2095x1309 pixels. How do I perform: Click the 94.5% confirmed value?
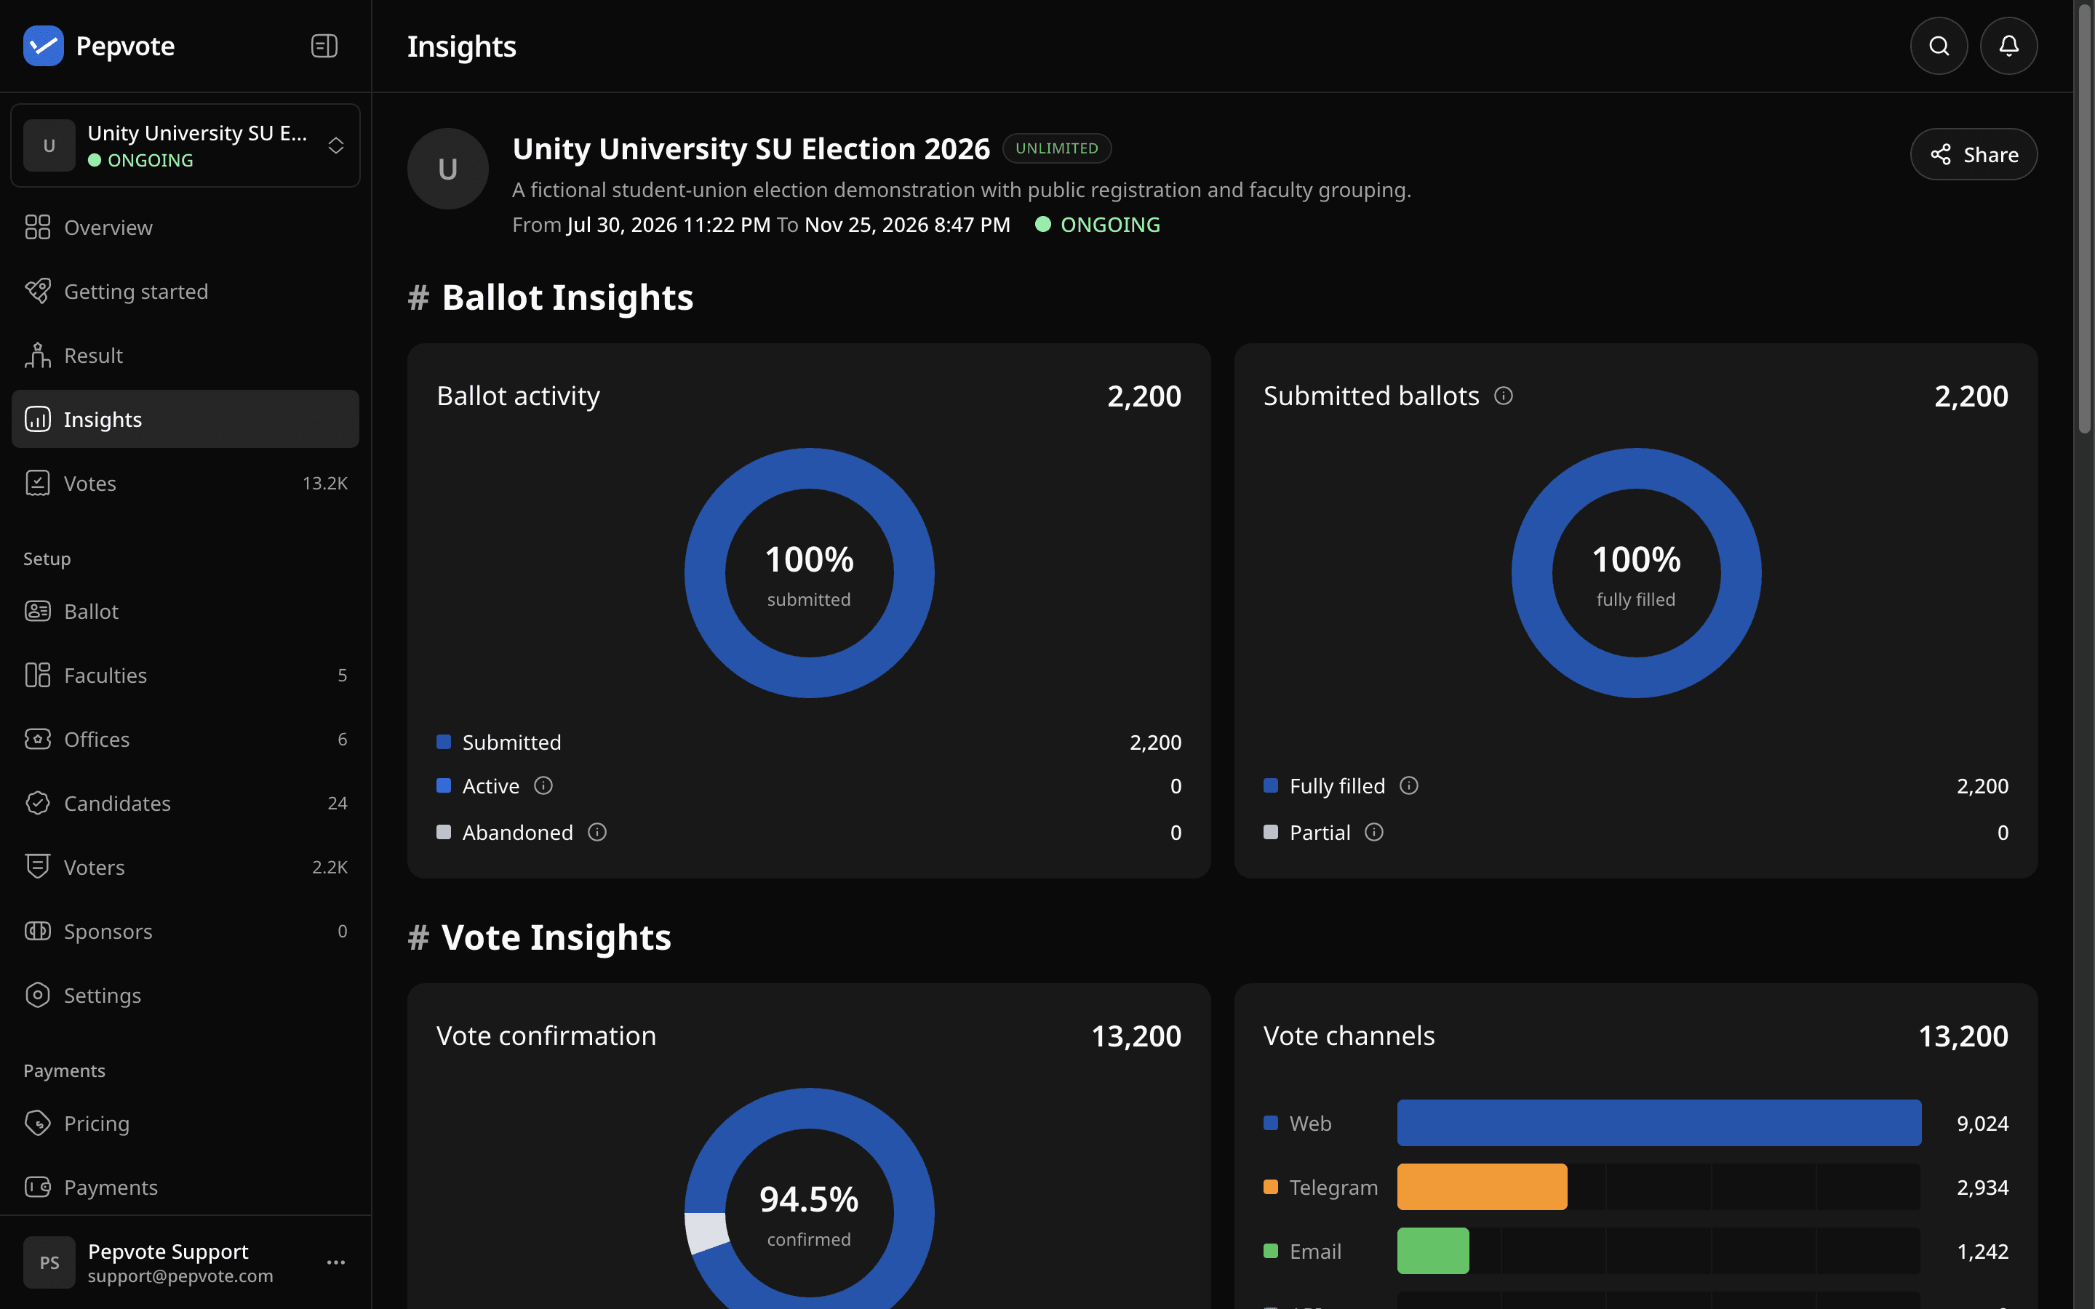(809, 1199)
